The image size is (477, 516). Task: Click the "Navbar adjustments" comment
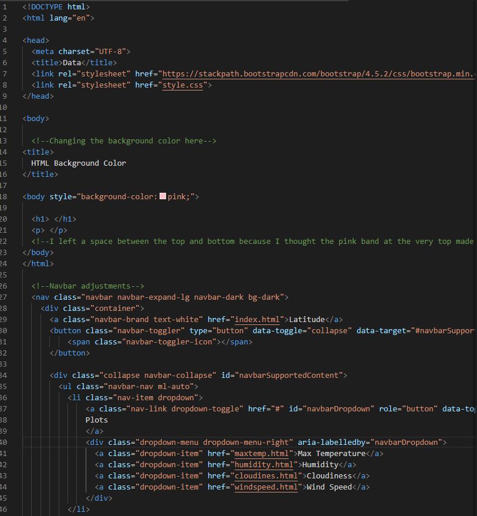click(87, 286)
